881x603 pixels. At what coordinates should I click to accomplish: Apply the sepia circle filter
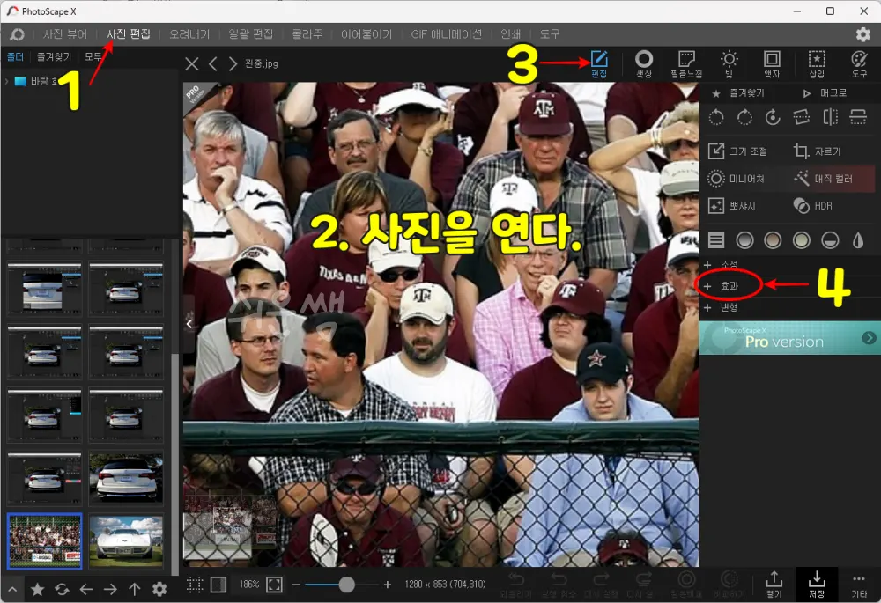tap(774, 240)
